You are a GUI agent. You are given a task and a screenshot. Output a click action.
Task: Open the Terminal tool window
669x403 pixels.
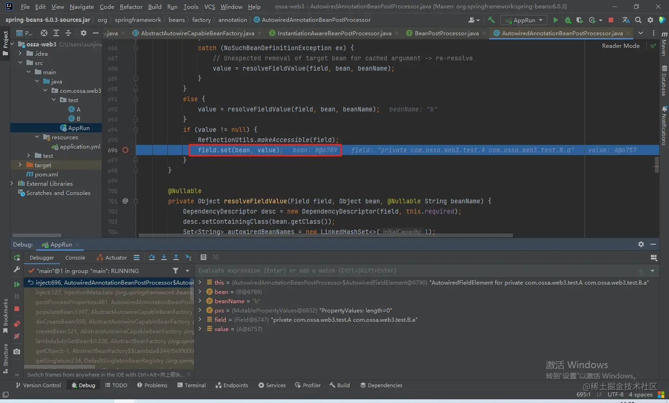coord(191,385)
